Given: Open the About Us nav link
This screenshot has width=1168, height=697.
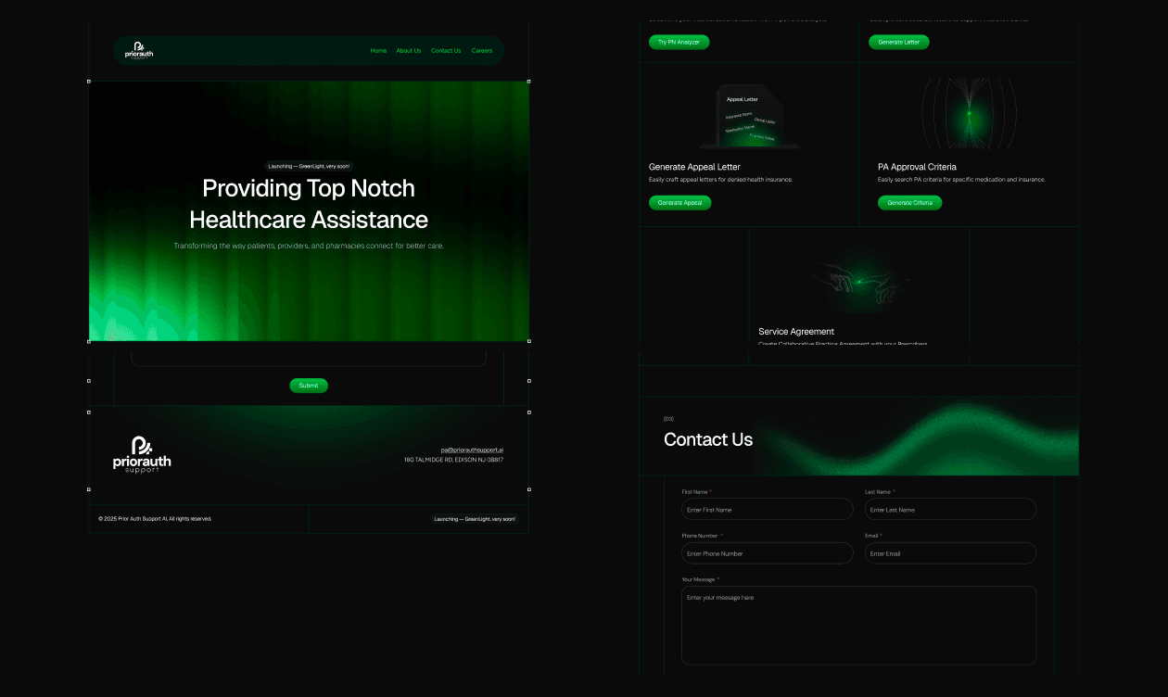Looking at the screenshot, I should click(409, 51).
